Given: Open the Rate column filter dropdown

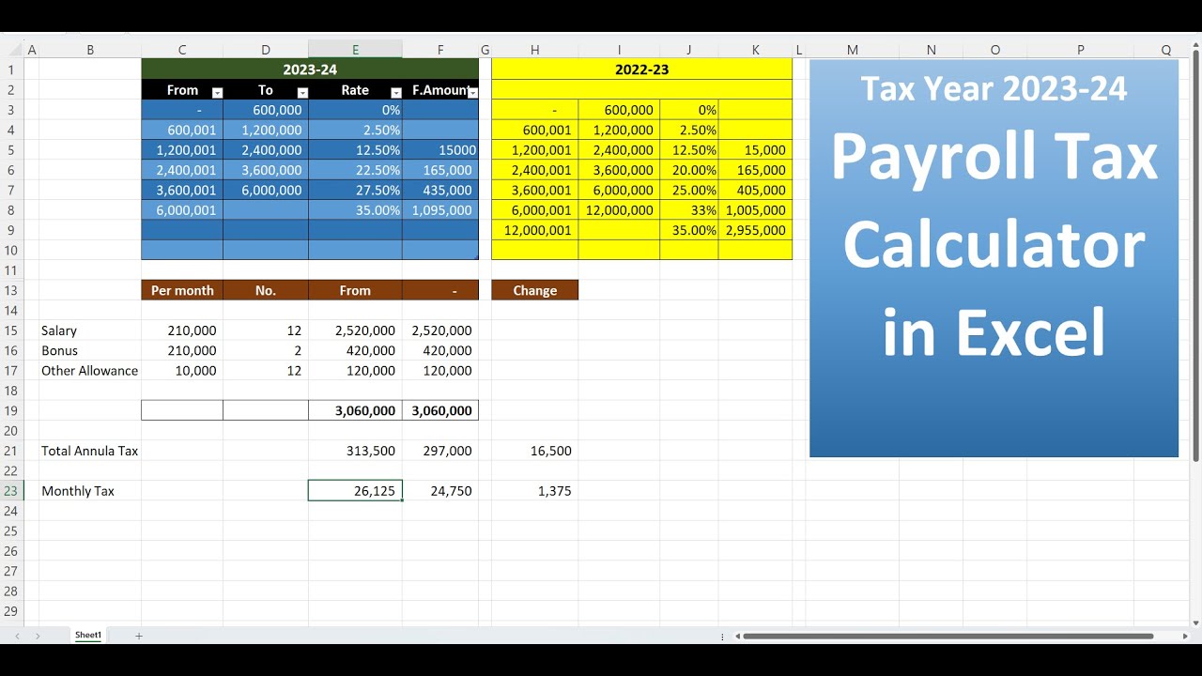Looking at the screenshot, I should pyautogui.click(x=396, y=92).
